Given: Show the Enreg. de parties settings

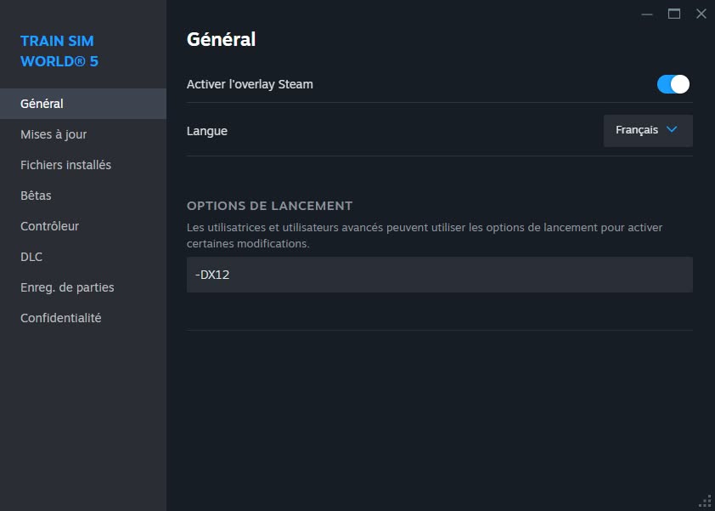Looking at the screenshot, I should (83, 287).
